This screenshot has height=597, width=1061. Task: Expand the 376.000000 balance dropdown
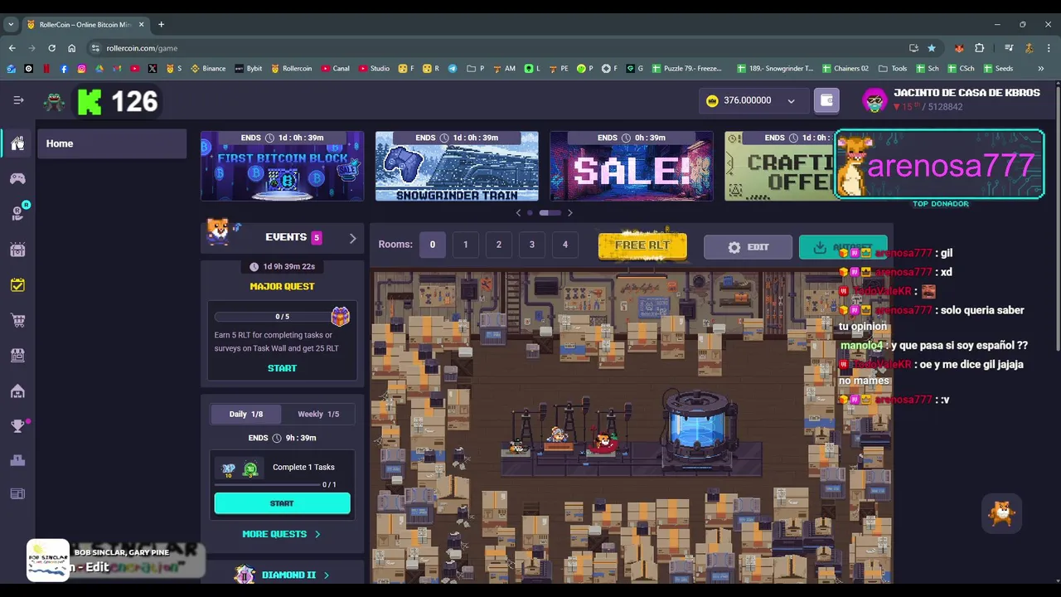point(791,100)
